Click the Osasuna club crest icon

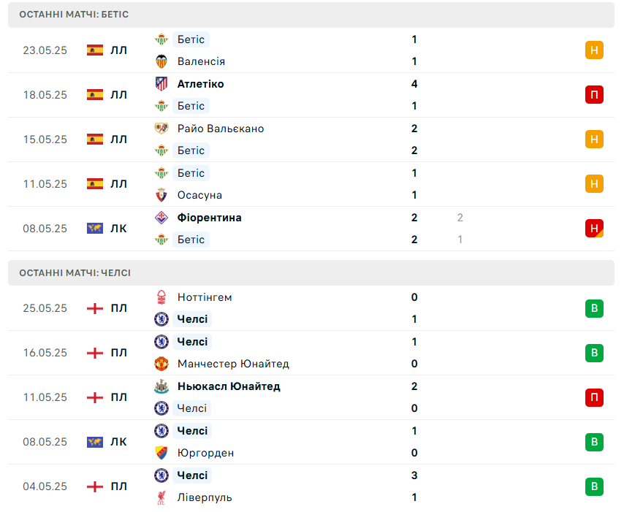click(x=161, y=195)
